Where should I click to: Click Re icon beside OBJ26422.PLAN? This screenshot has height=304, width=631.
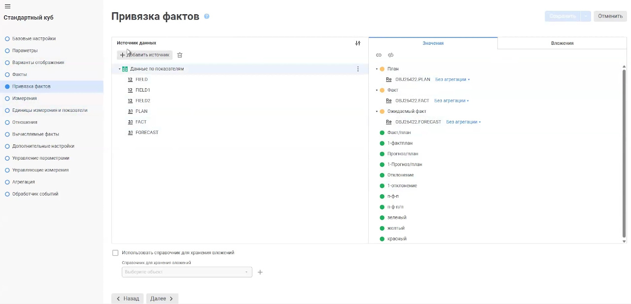click(388, 79)
